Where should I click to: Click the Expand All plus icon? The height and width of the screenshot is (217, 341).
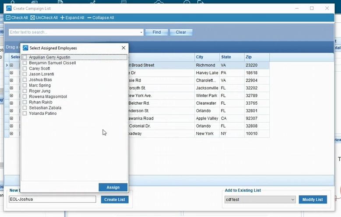[x=62, y=18]
